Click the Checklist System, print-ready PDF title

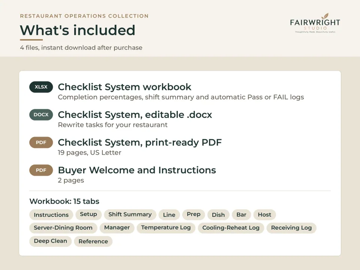(140, 142)
